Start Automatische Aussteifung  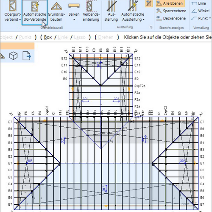point(133,11)
